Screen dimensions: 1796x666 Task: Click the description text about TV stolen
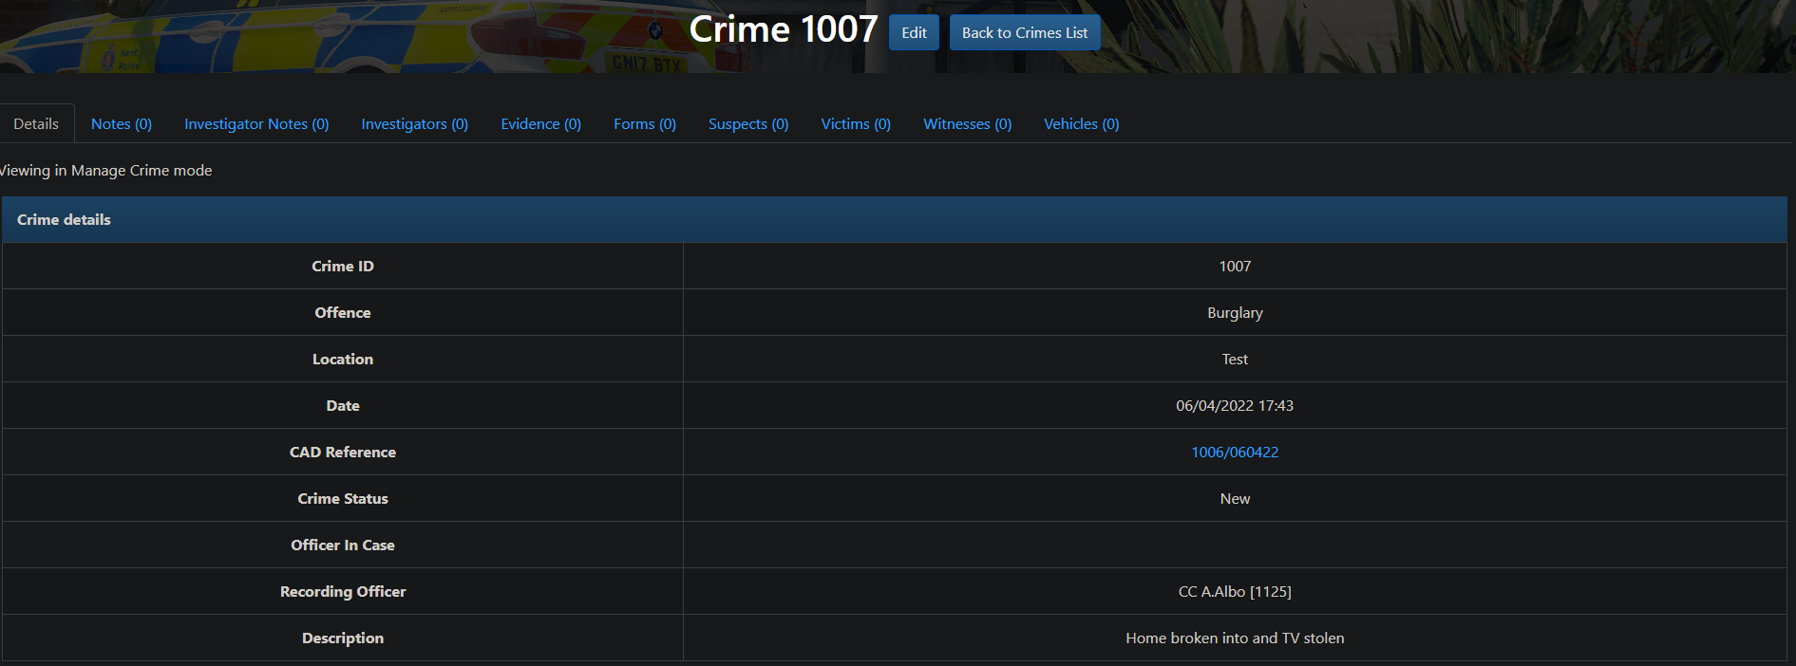pyautogui.click(x=1235, y=638)
